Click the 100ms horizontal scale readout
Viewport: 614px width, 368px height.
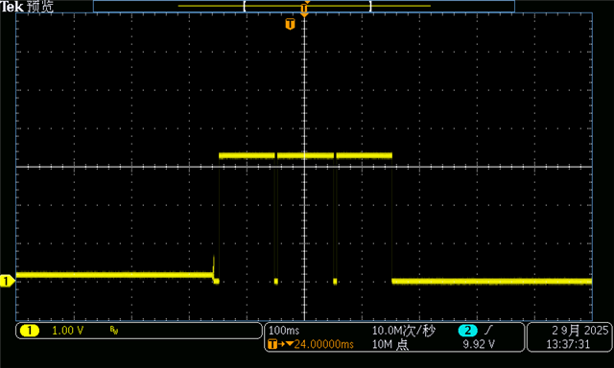click(x=284, y=331)
